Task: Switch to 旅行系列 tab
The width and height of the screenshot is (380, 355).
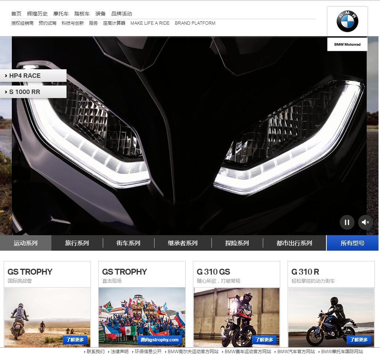Action: (77, 243)
